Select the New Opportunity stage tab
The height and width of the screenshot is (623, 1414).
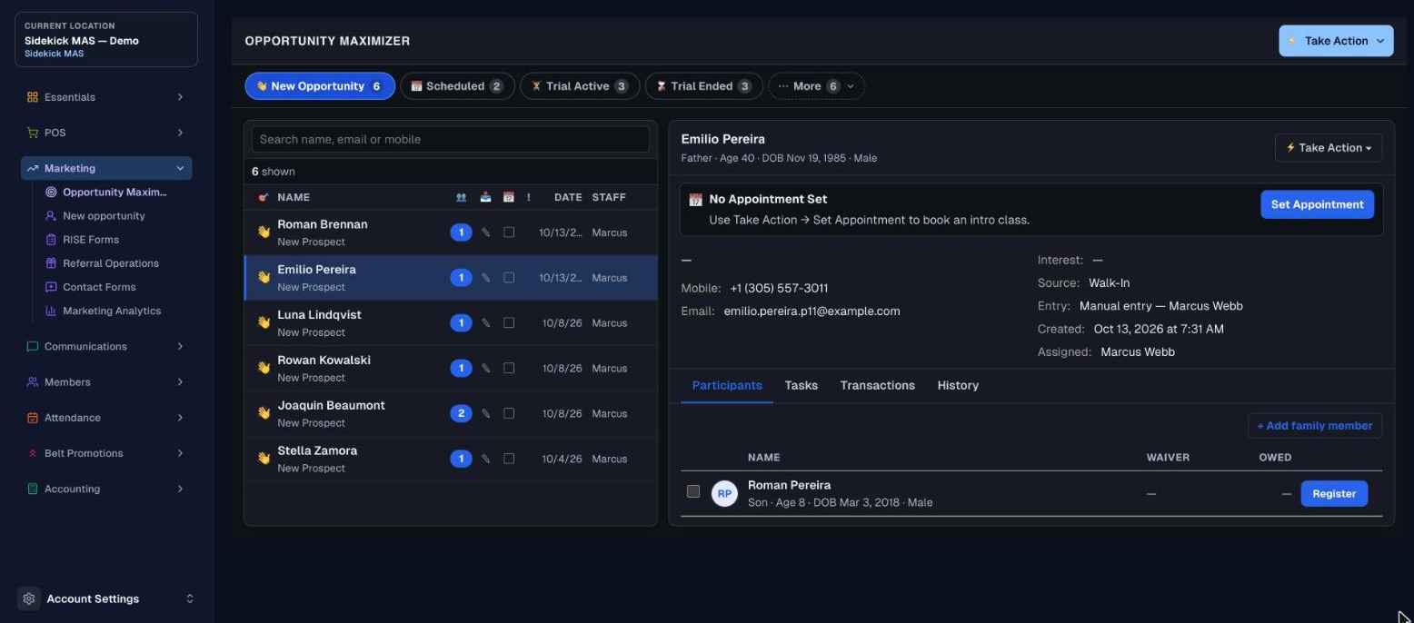[320, 86]
